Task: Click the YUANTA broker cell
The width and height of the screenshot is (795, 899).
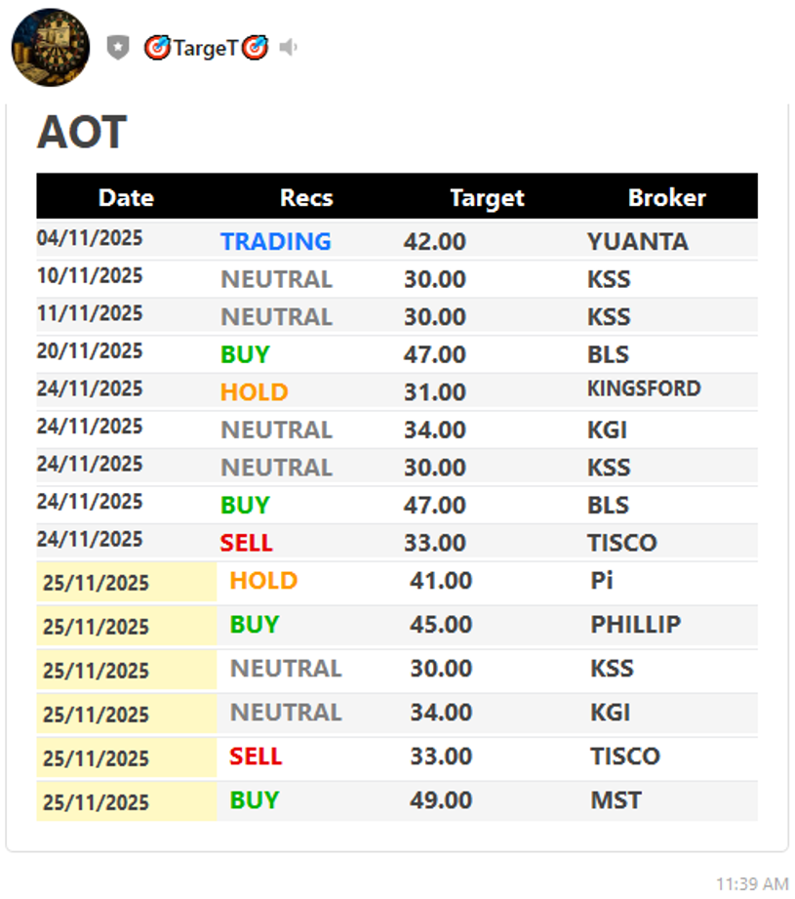Action: (x=637, y=241)
